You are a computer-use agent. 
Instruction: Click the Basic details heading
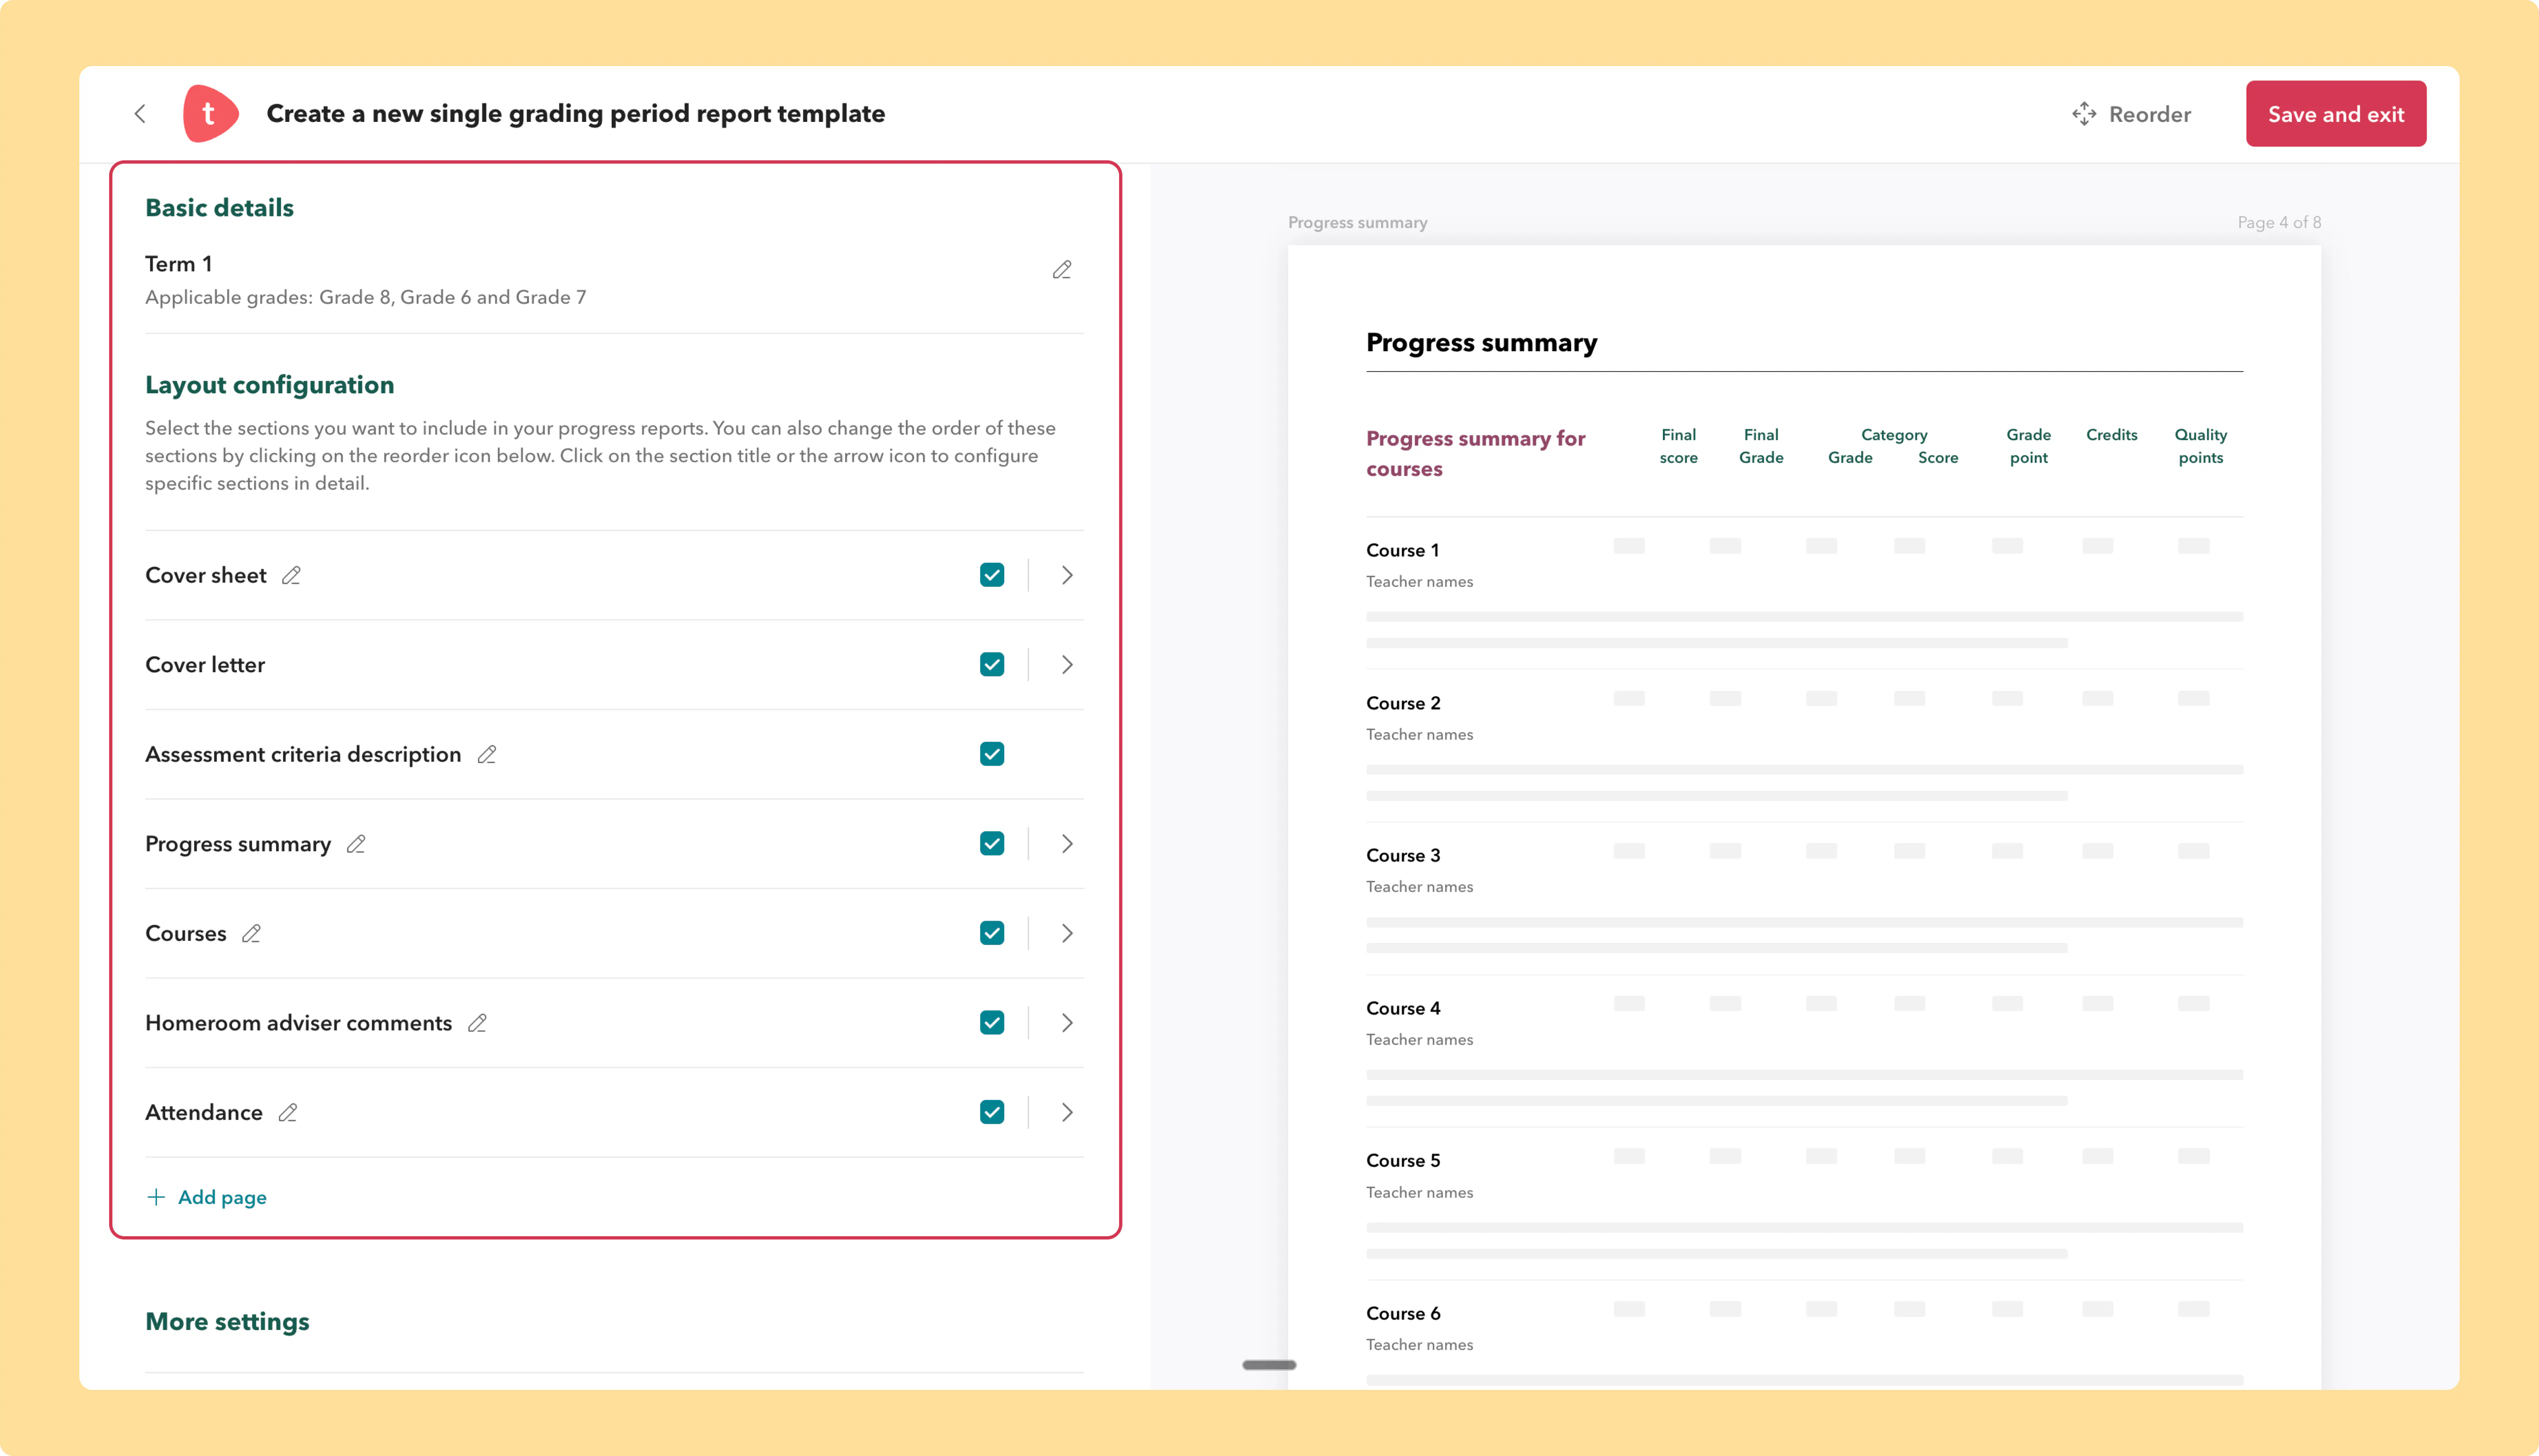tap(219, 207)
